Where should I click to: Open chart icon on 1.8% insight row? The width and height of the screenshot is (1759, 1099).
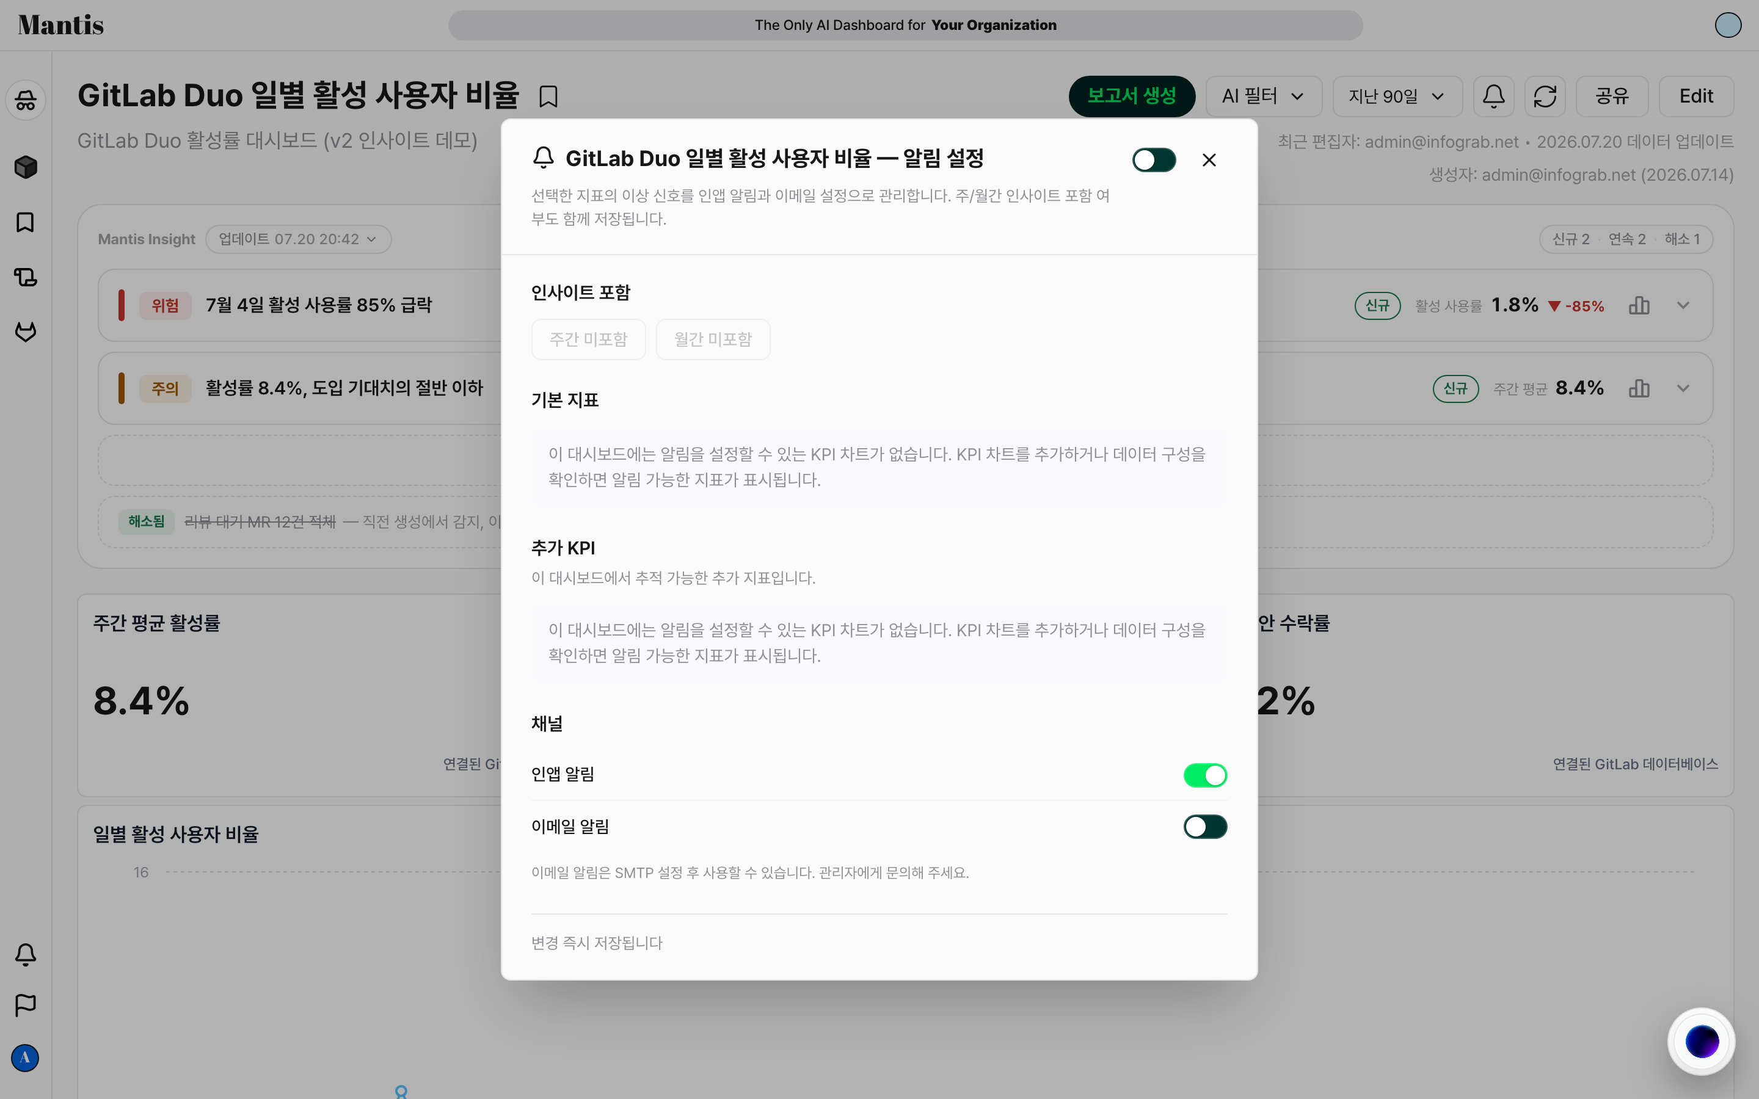(x=1639, y=305)
